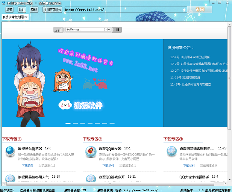232x192 pixels.
Task: Open the 浪漫网易博客刷日记 title link
Action: (x=197, y=148)
